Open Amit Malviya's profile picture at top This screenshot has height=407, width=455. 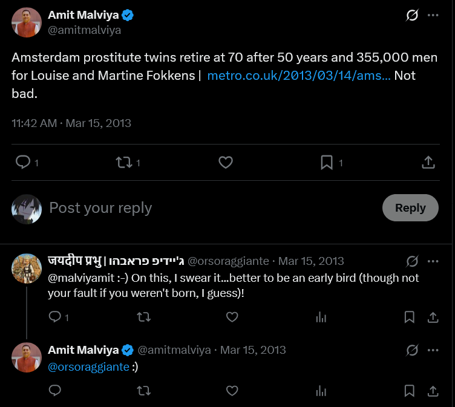click(x=27, y=22)
